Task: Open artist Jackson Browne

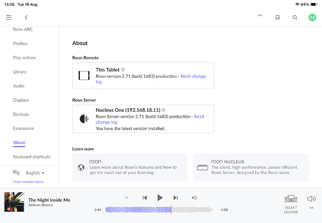Action: 41,205
